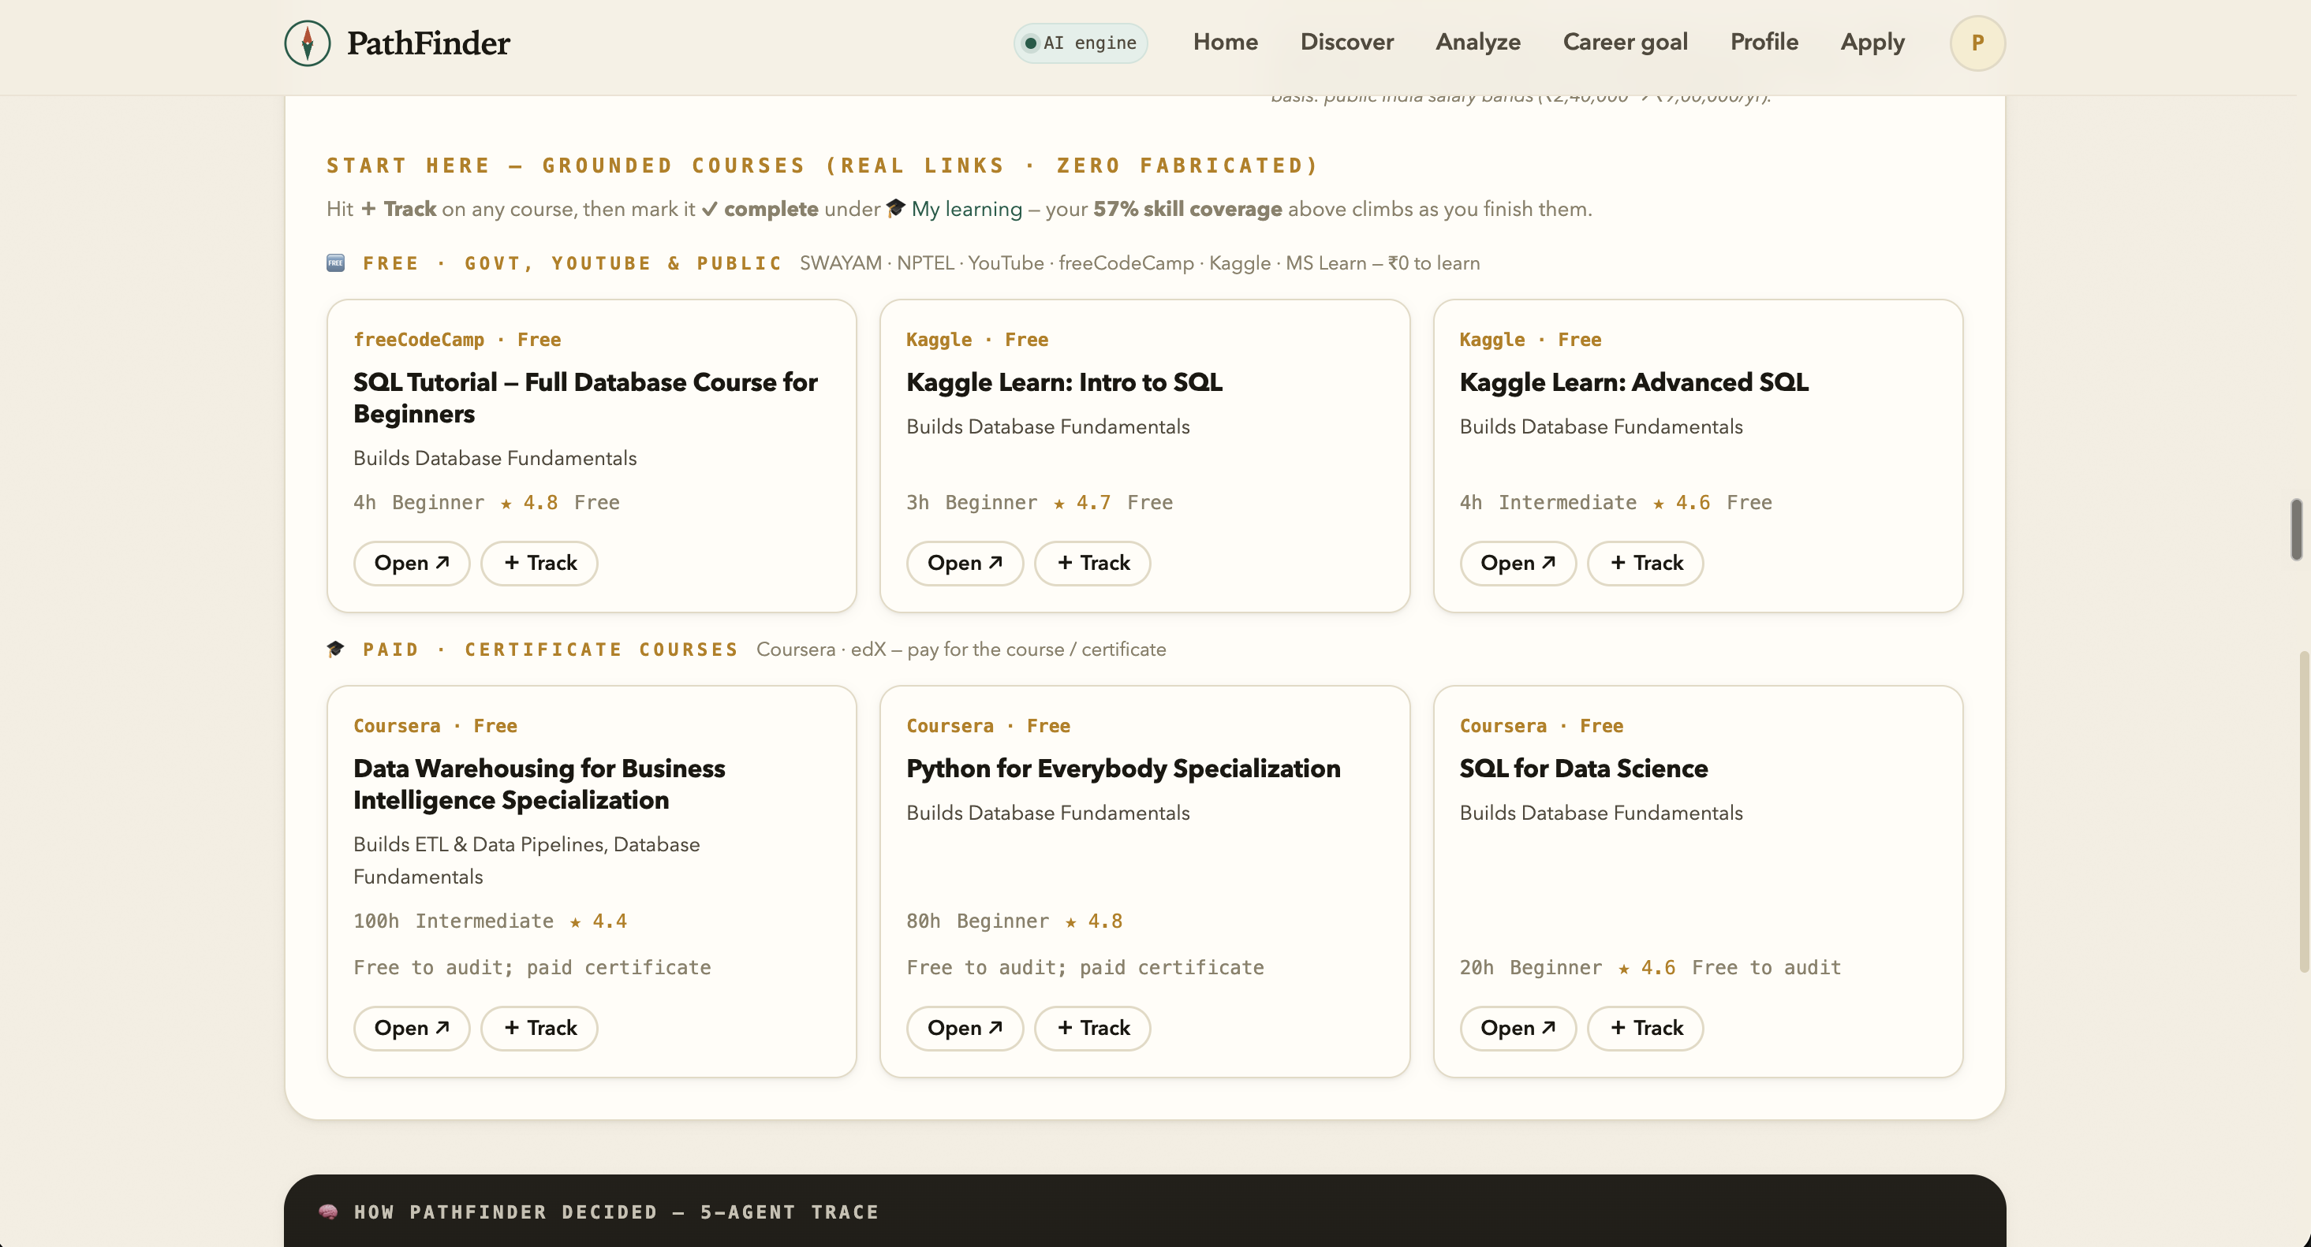Click the Kaggle Learn: Intro to SQL title
The height and width of the screenshot is (1247, 2311).
(x=1064, y=382)
